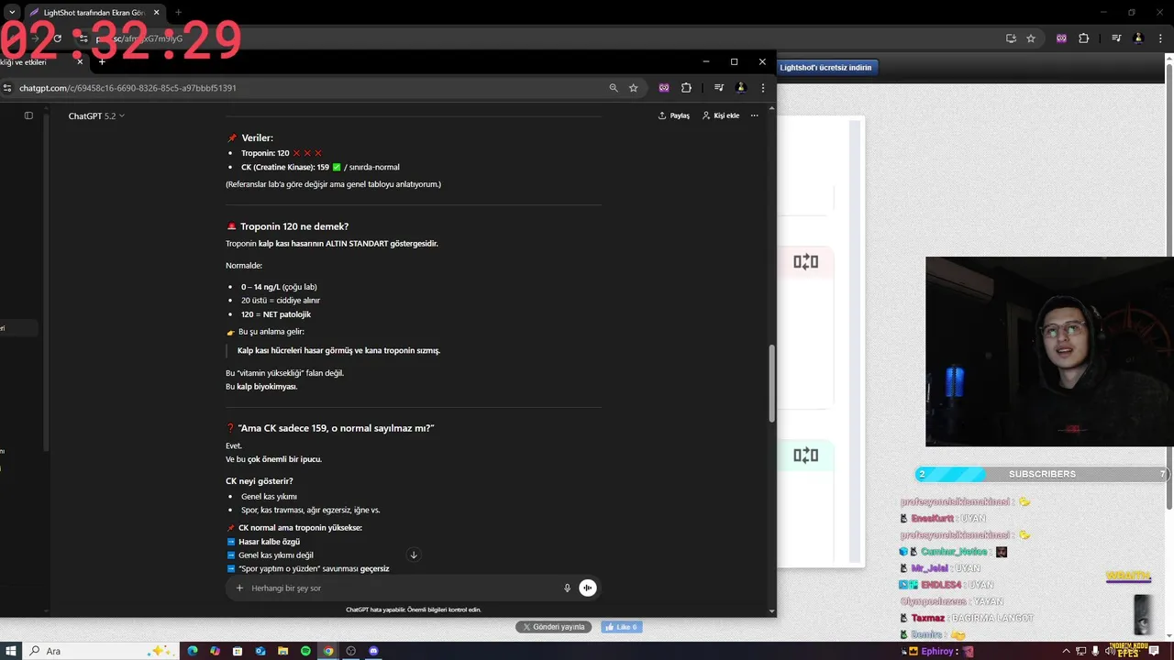Click the site info icon before chatgpt.com

click(x=8, y=88)
